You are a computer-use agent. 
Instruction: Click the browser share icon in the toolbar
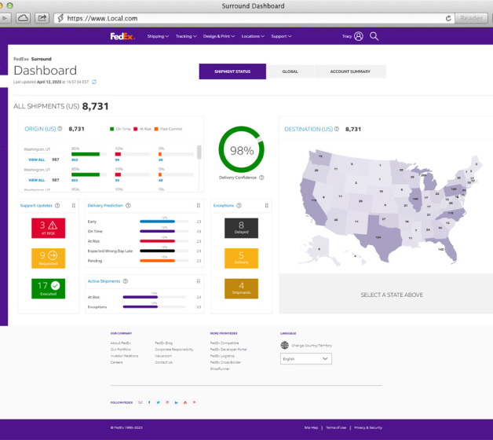pyautogui.click(x=42, y=18)
